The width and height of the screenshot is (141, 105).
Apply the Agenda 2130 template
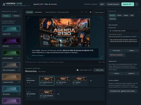click(x=11, y=31)
